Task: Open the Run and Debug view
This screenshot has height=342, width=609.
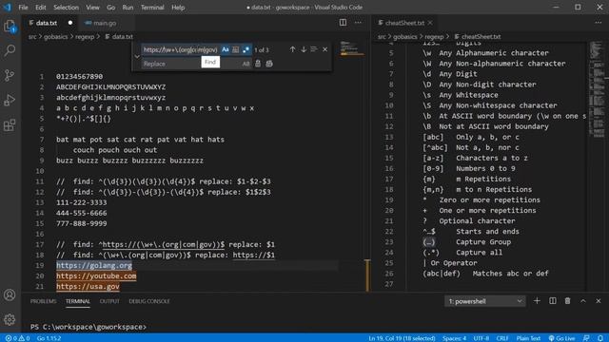Action: [10, 100]
